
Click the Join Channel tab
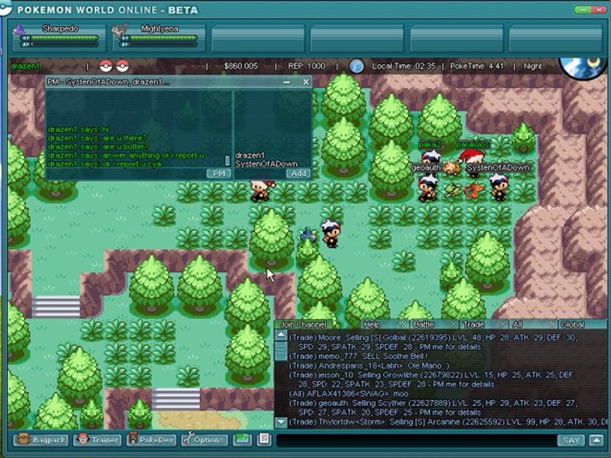pyautogui.click(x=303, y=324)
